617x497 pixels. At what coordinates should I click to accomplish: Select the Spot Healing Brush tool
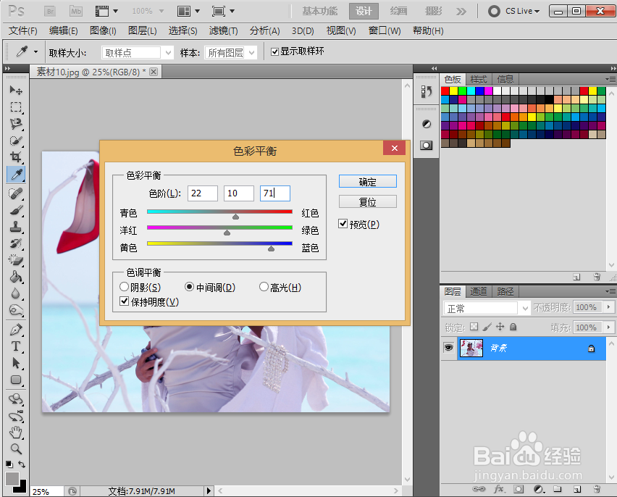[16, 193]
